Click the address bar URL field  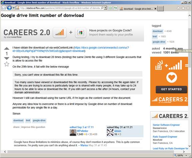pos(60,8)
